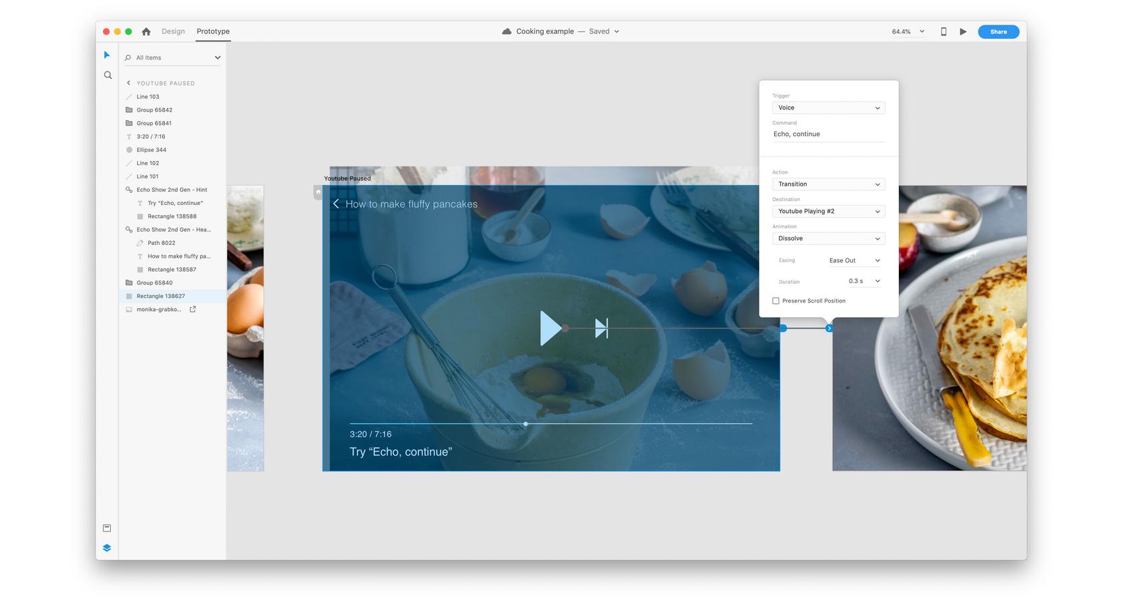Click the mobile device preview icon
1122x601 pixels.
[x=943, y=31]
